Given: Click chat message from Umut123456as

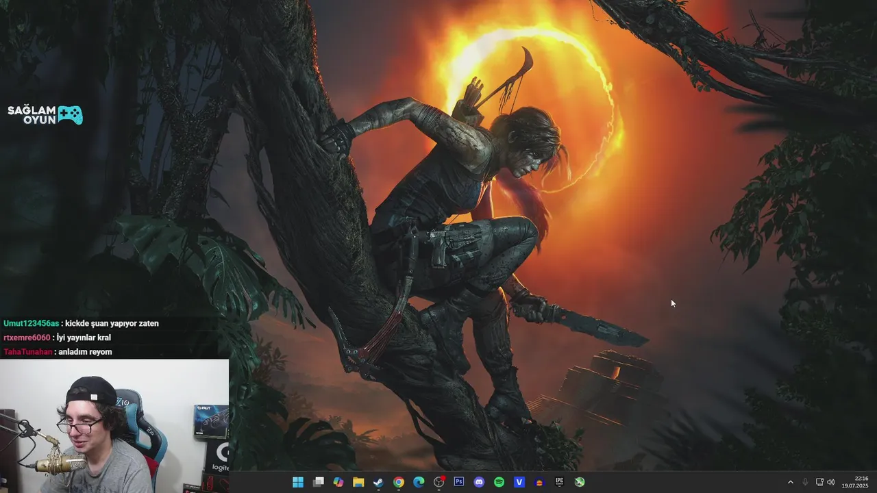Looking at the screenshot, I should [81, 323].
